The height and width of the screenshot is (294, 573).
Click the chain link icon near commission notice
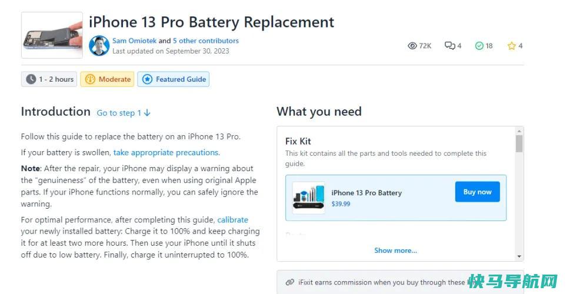tap(290, 282)
